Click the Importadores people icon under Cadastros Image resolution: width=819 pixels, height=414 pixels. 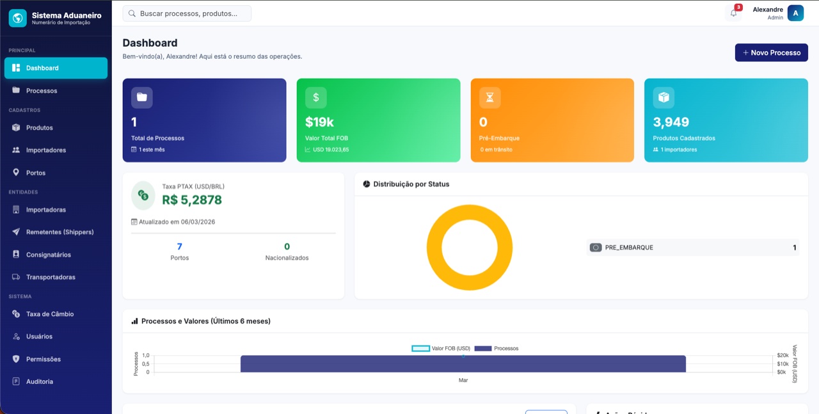click(x=16, y=150)
